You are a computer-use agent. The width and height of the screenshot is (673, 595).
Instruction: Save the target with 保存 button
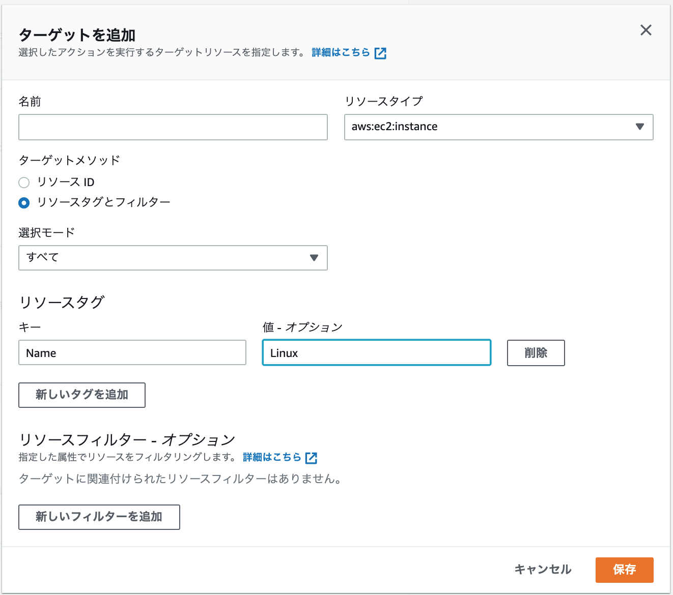point(624,570)
